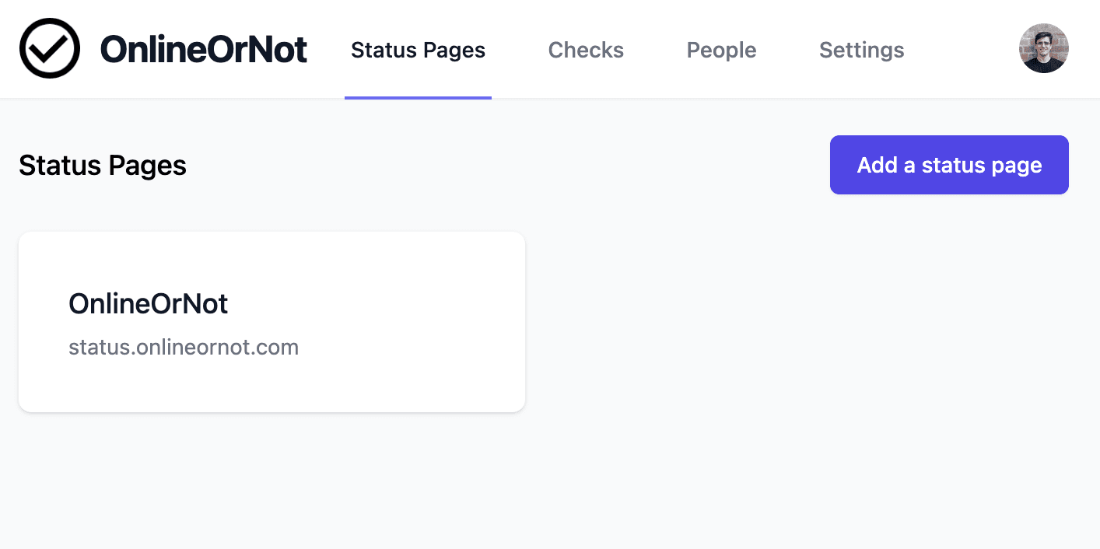Click the black checkmark in the header
Viewport: 1100px width, 549px height.
point(49,48)
